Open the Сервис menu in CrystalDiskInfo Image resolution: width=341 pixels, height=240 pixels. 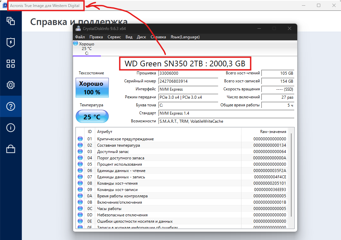[114, 37]
